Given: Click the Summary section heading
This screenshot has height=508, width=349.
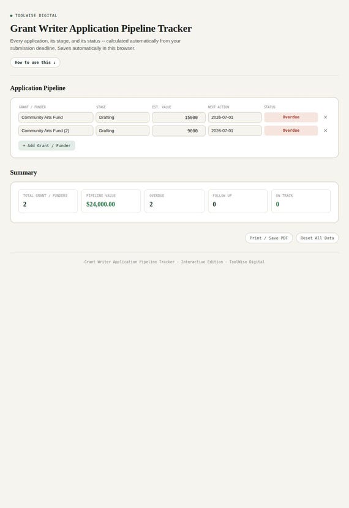Looking at the screenshot, I should click(x=23, y=173).
